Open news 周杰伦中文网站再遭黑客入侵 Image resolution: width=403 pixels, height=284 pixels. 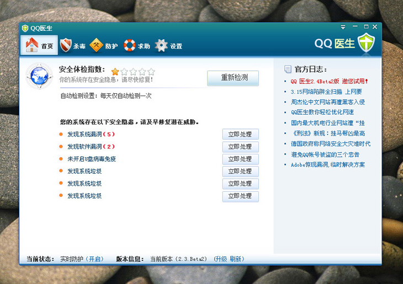pos(328,102)
